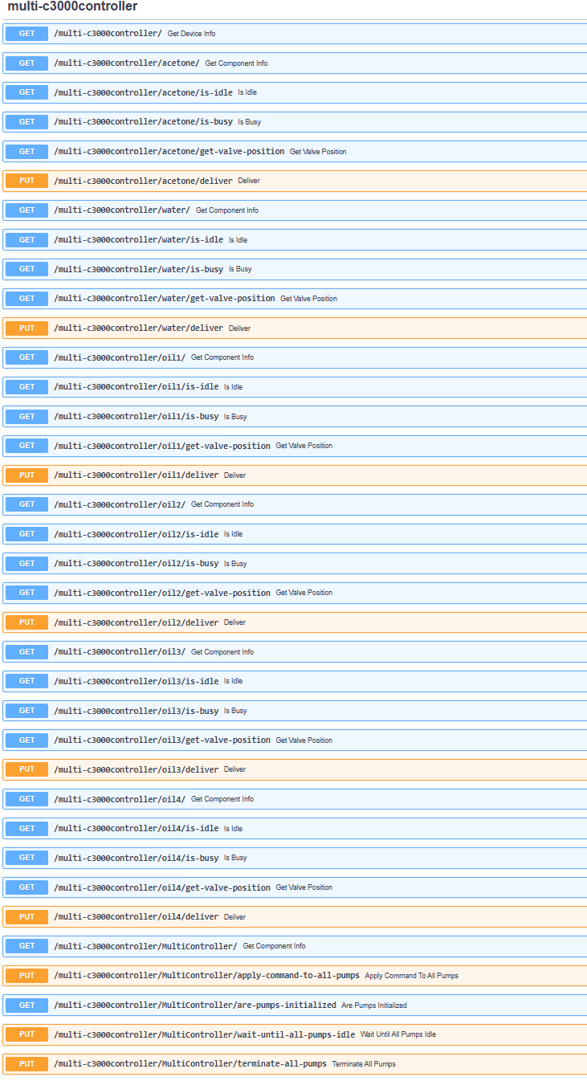Expand the acetone Get Component Info row
This screenshot has width=587, height=1081.
pyautogui.click(x=295, y=63)
